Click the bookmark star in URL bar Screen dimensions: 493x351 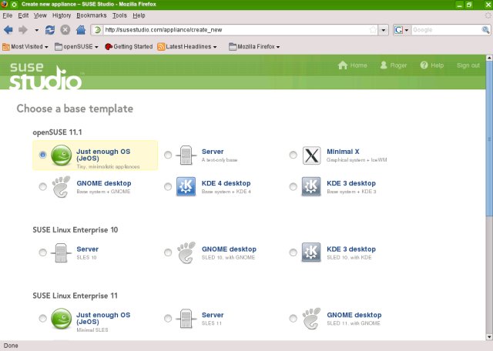pos(373,30)
